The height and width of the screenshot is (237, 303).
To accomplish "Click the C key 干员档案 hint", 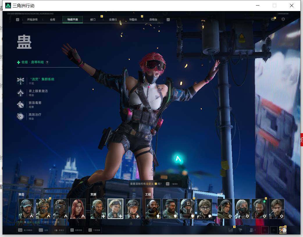I will point(95,230).
